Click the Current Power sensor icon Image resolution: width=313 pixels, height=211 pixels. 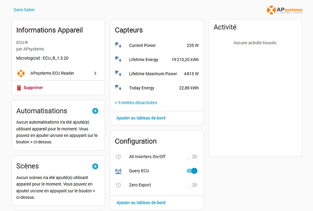pos(118,45)
